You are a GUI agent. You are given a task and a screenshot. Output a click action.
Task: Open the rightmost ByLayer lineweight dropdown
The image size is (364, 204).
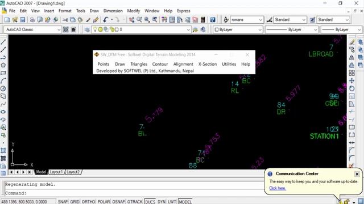[x=359, y=29]
